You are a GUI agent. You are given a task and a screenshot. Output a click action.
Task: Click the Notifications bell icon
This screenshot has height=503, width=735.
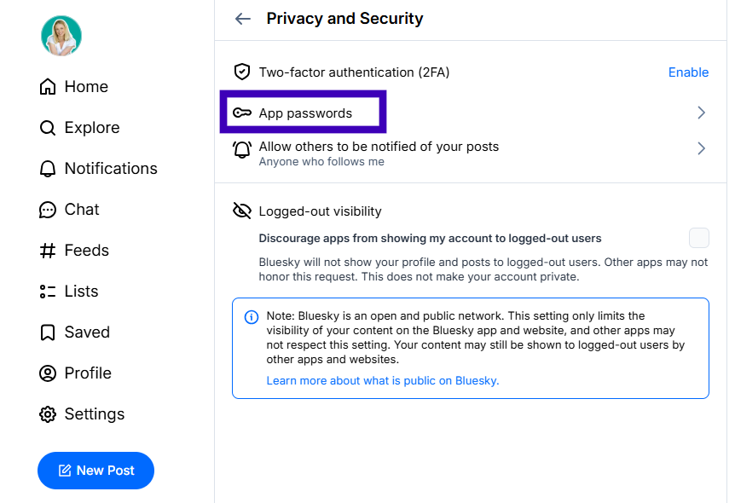[47, 168]
